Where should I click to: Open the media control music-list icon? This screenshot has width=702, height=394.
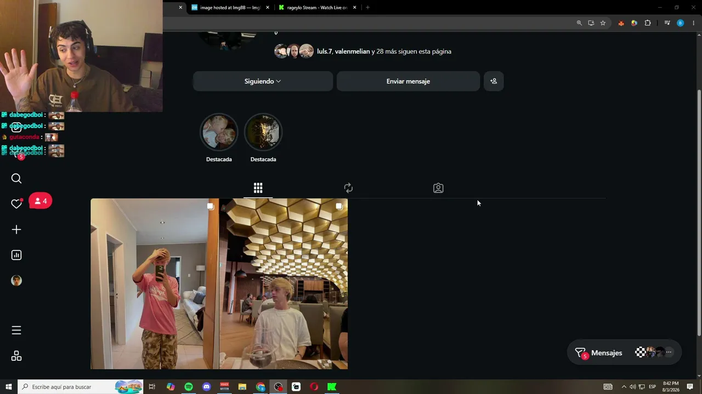(667, 23)
